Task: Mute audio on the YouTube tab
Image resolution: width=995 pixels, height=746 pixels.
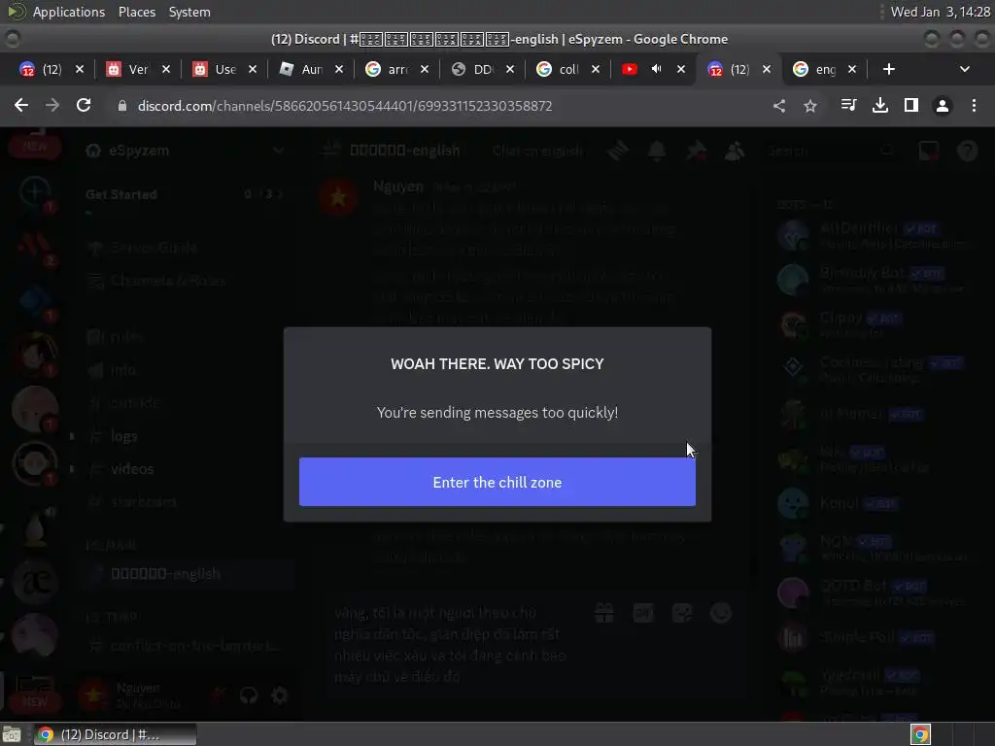Action: [656, 69]
